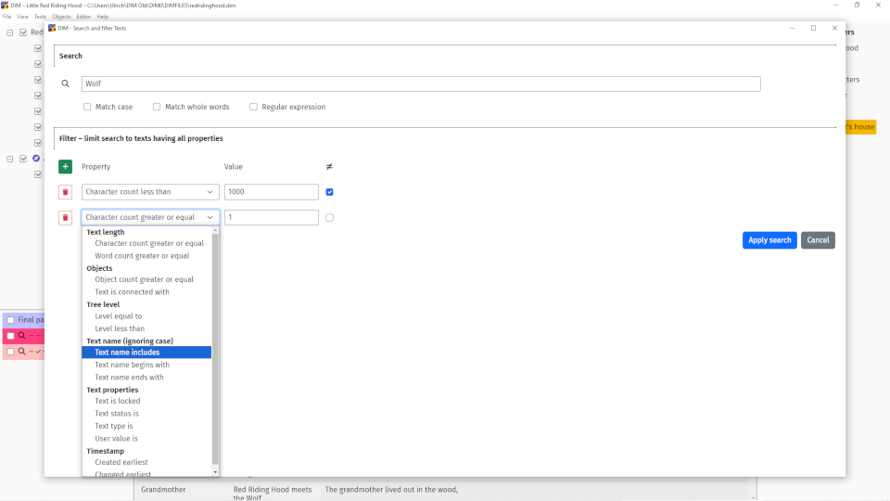Enable the Match case checkbox
Image resolution: width=890 pixels, height=501 pixels.
point(87,107)
